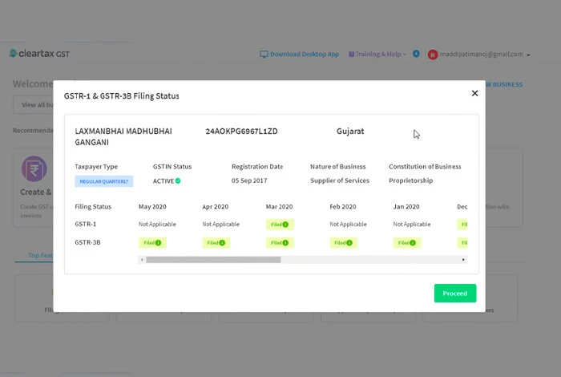Click the GSTIN number 24AOKPG6967L1ZD

pyautogui.click(x=241, y=132)
